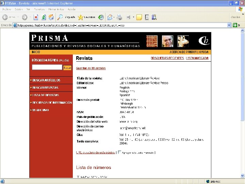Screen dimensions: 245x184
Task: Click the yellow note Discuss icon
Action: [139, 17]
